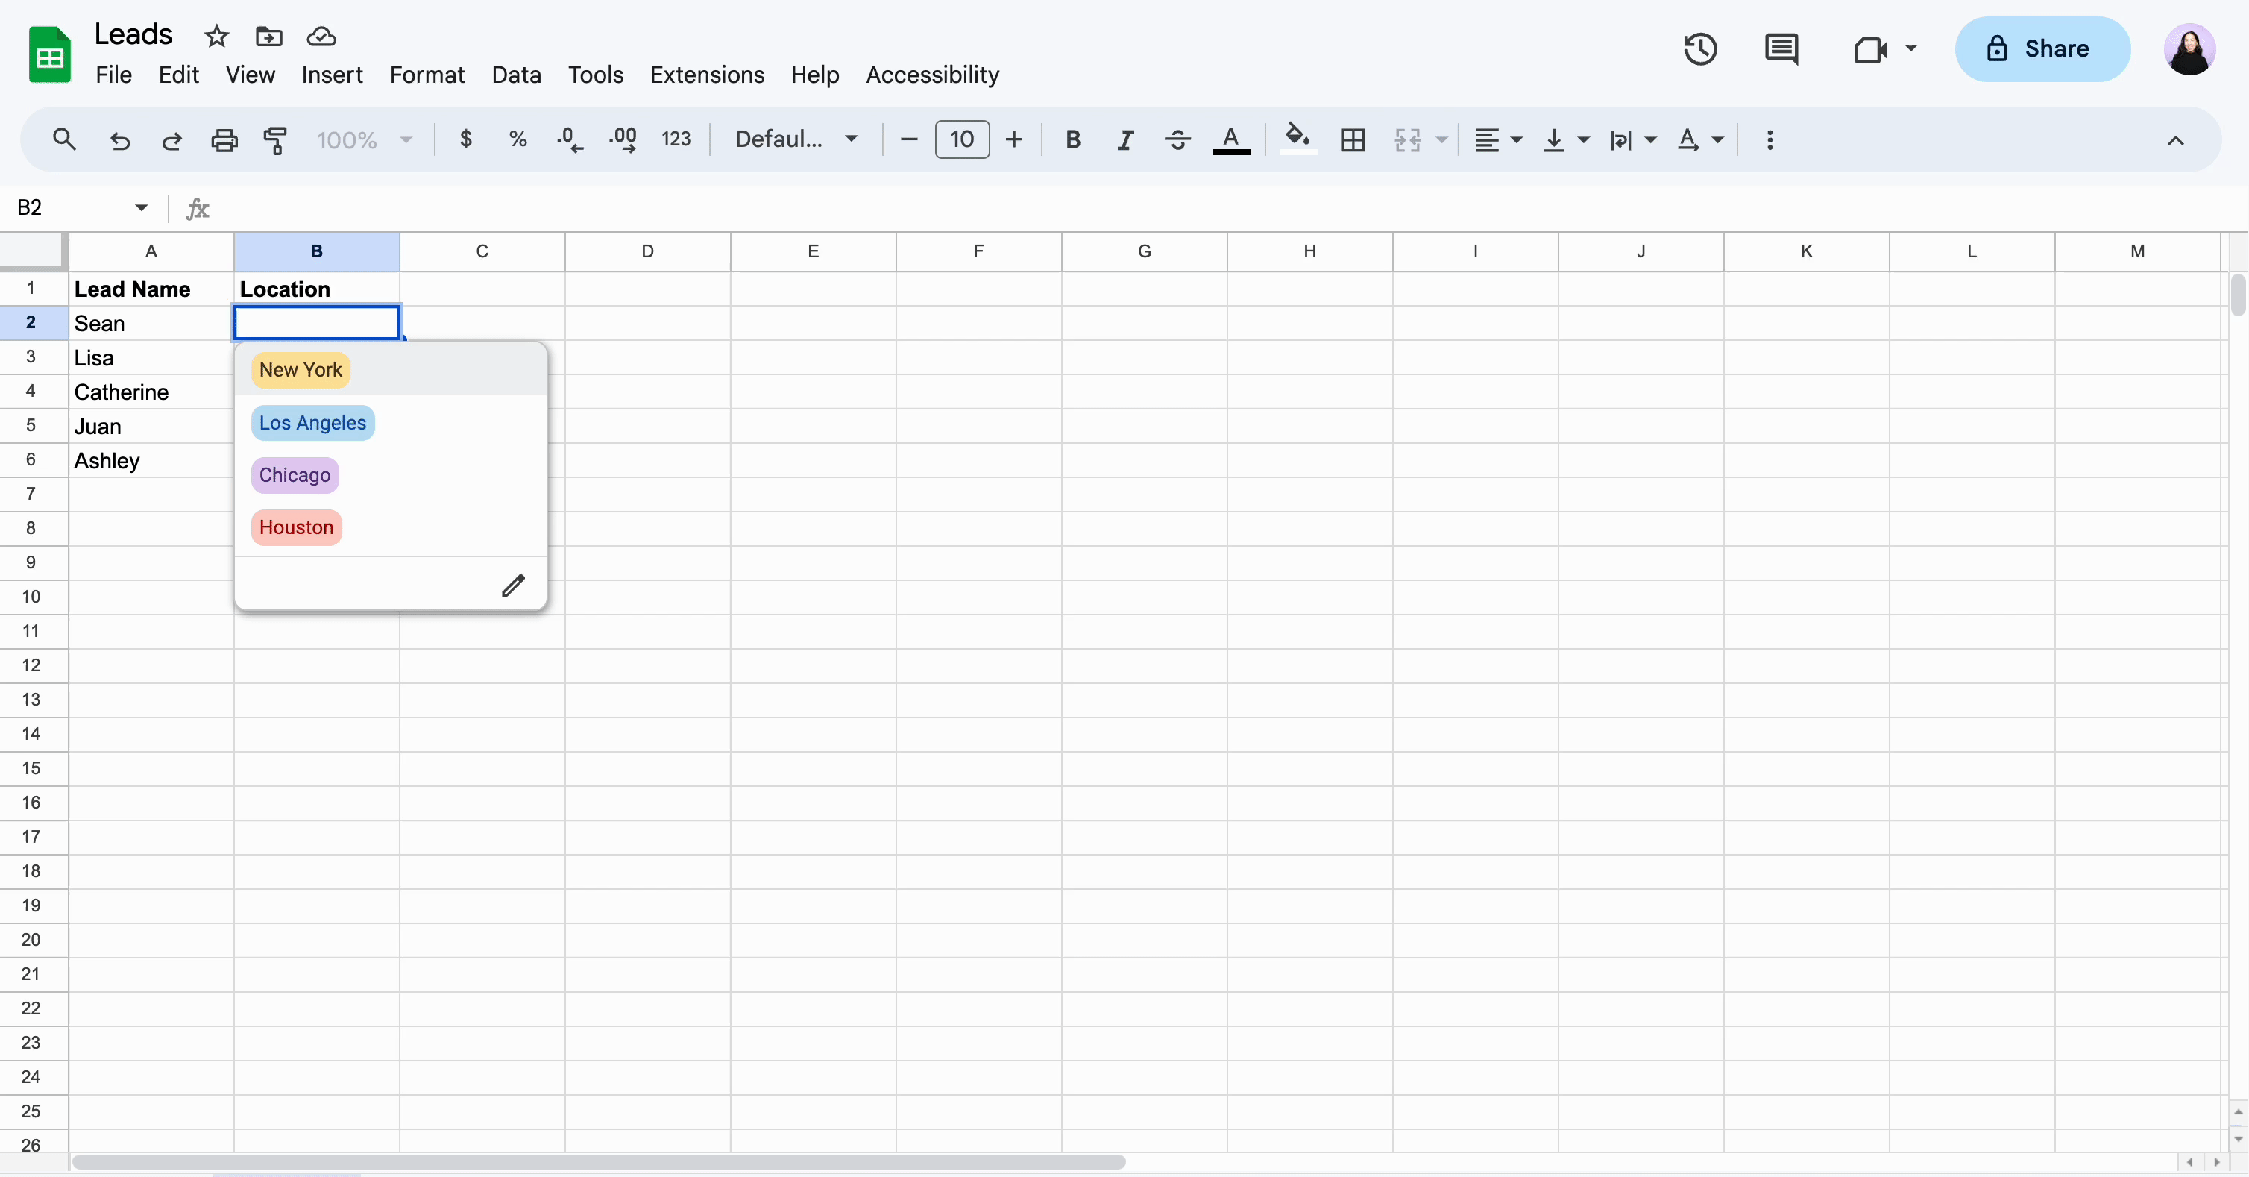Star the Leads document
Screen dimensions: 2249x1177
[216, 36]
